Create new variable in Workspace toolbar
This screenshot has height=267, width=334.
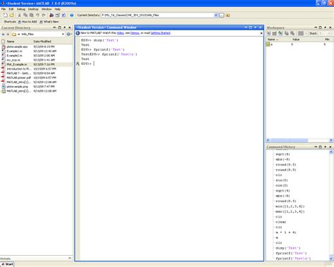(268, 33)
